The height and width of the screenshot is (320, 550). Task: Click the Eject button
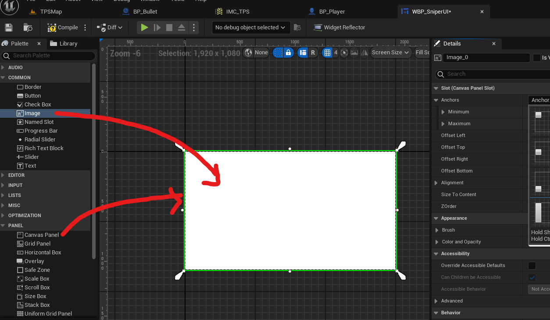(x=182, y=28)
